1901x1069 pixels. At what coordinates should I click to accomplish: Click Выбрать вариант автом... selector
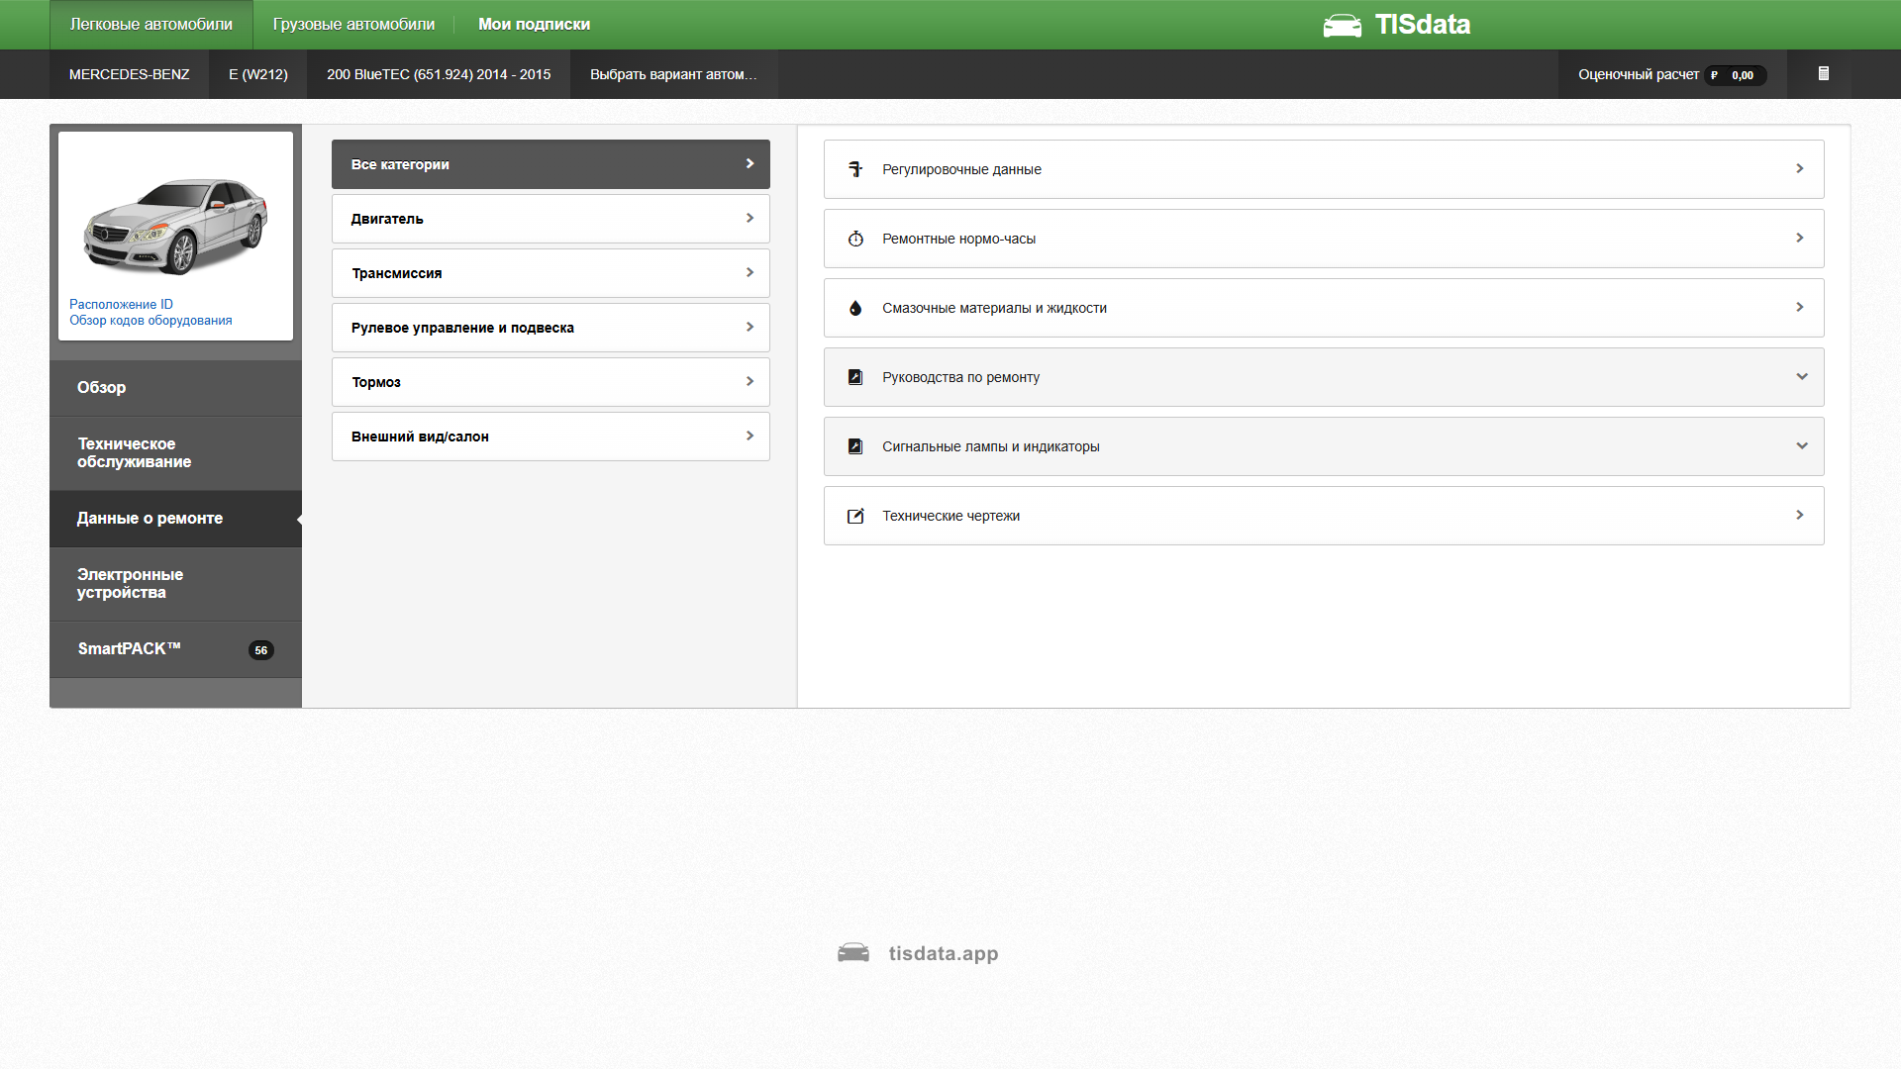pos(673,74)
